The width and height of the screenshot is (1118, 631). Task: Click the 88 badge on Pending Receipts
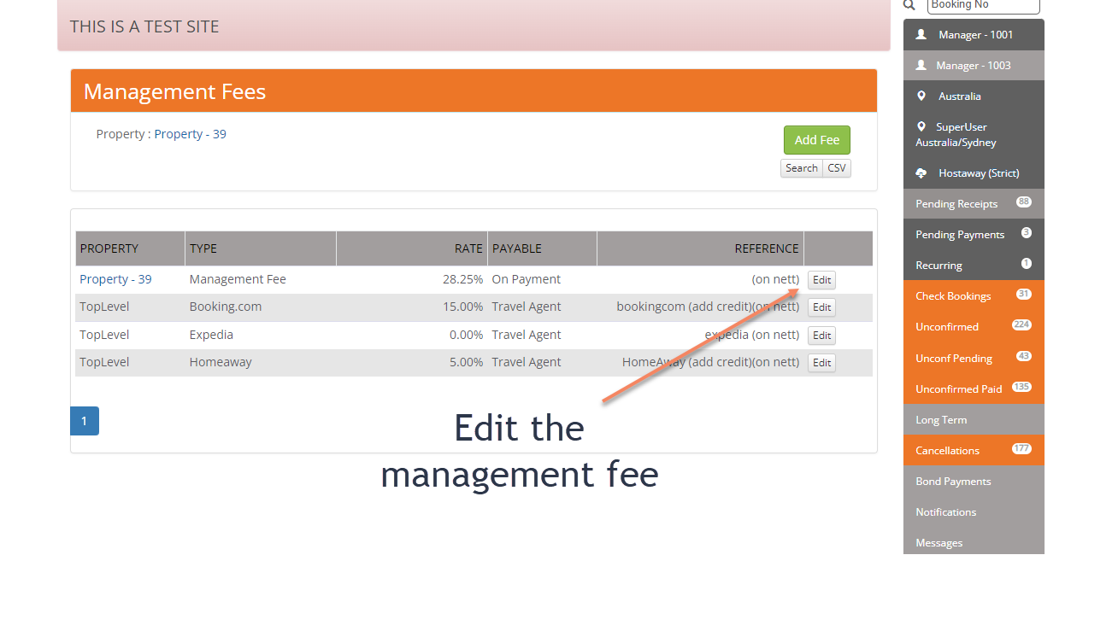(x=1023, y=202)
